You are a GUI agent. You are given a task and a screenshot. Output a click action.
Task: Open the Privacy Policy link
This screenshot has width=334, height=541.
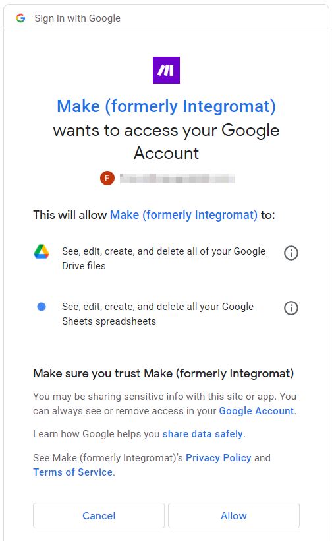(219, 457)
